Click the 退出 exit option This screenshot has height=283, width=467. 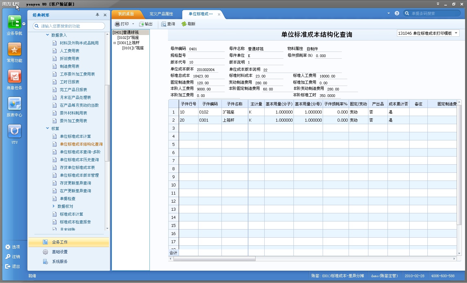point(13,266)
